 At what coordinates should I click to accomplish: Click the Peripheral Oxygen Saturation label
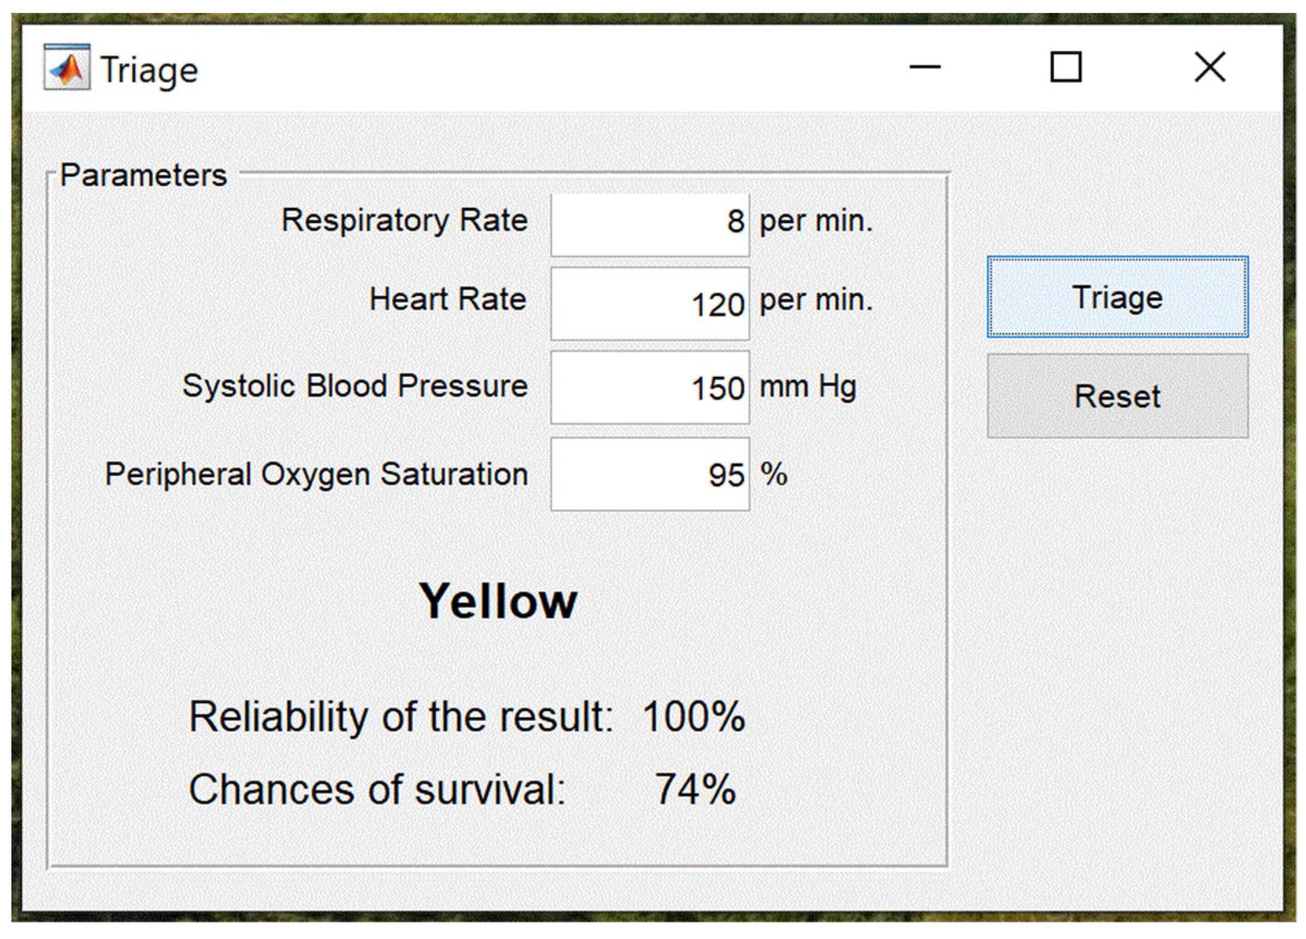(x=316, y=475)
